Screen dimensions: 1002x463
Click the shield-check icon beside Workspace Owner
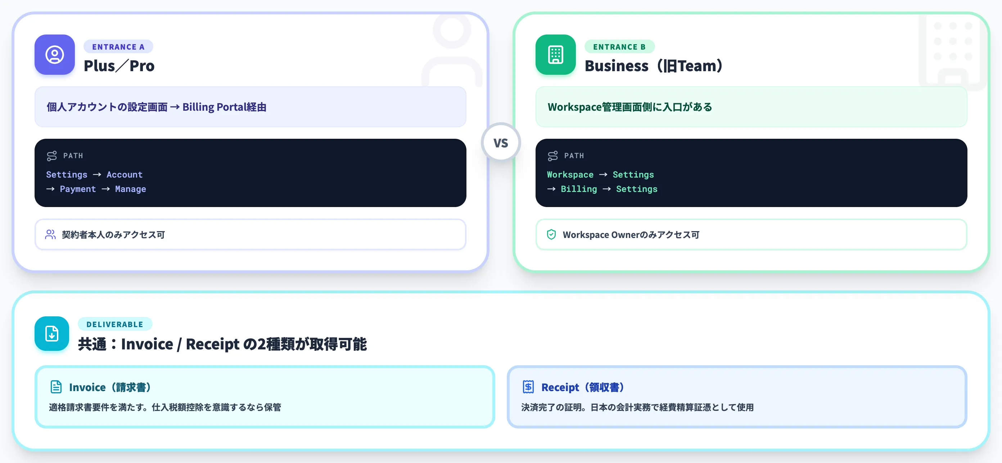pyautogui.click(x=551, y=234)
